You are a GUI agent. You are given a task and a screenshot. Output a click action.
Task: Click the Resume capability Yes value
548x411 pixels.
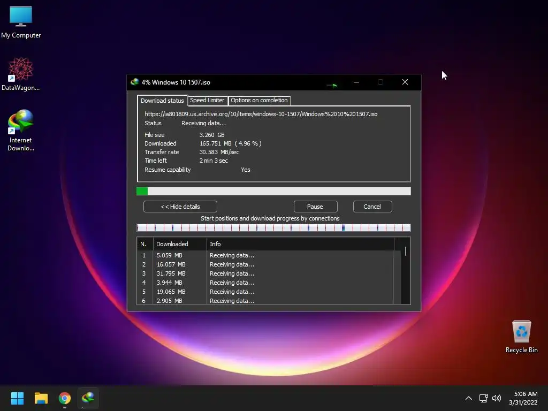[245, 170]
